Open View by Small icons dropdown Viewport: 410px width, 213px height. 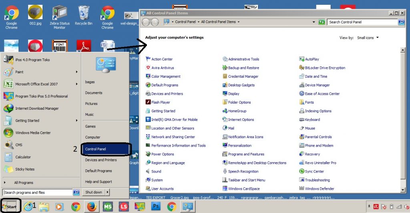pos(368,38)
